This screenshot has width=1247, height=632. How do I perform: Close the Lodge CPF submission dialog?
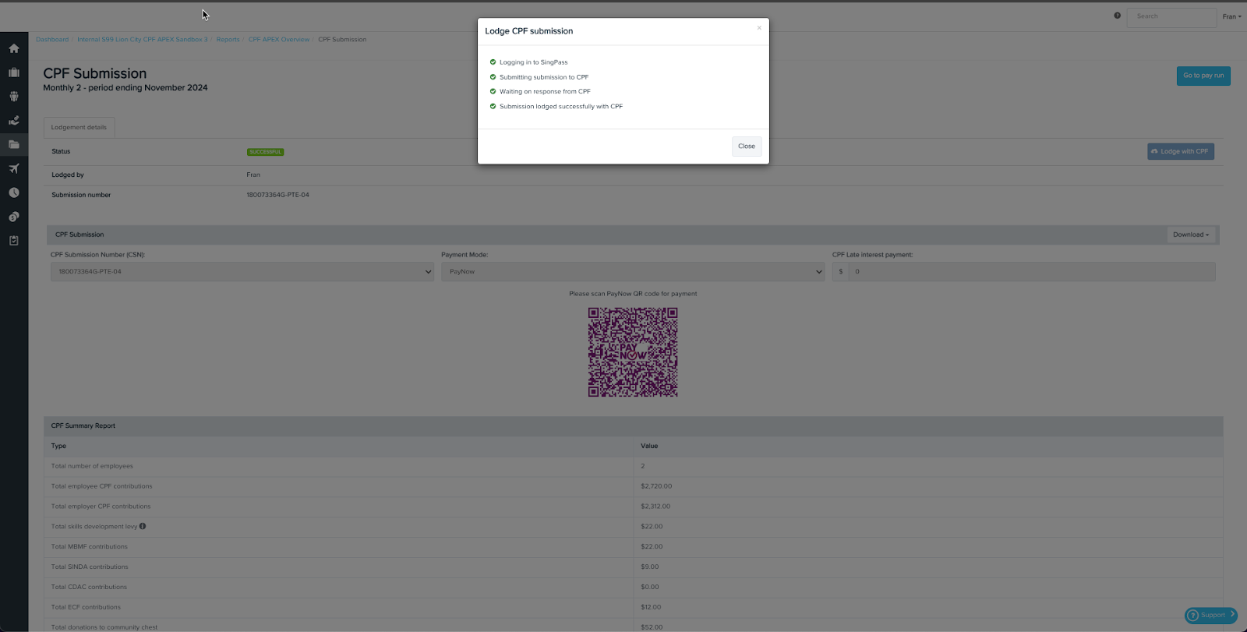pyautogui.click(x=747, y=147)
